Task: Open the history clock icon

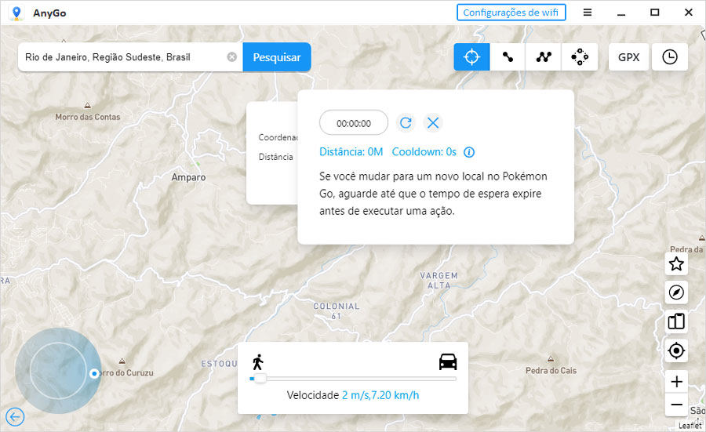Action: [x=670, y=57]
